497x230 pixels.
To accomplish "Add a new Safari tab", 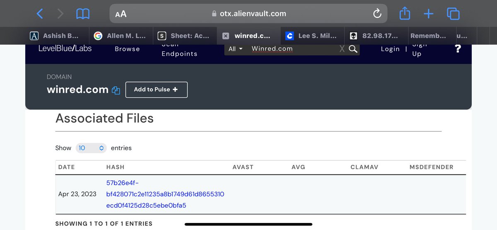I will [428, 14].
